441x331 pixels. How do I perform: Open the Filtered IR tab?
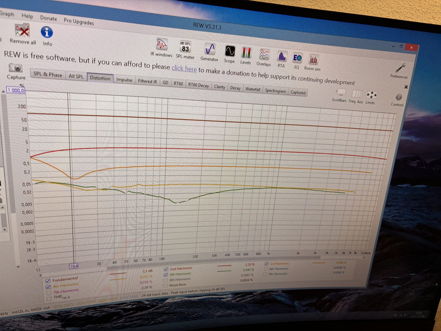click(x=148, y=82)
